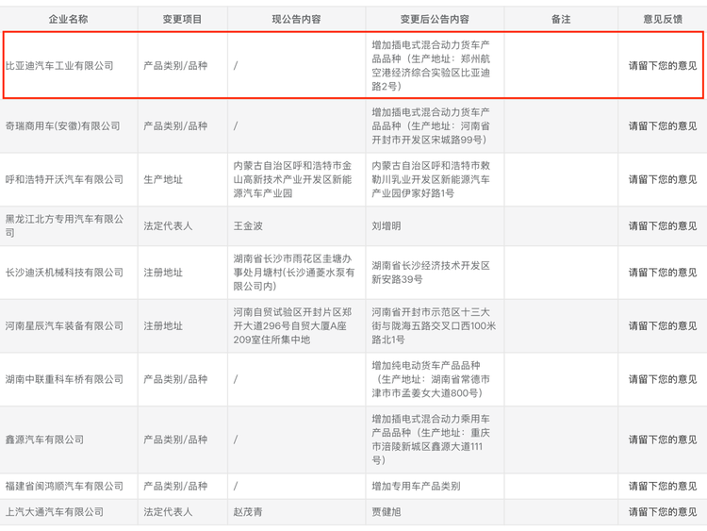707x531 pixels.
Task: Click 请留下您的意见 in 黑龙江北方专用汽车有限公司 row
Action: (663, 226)
